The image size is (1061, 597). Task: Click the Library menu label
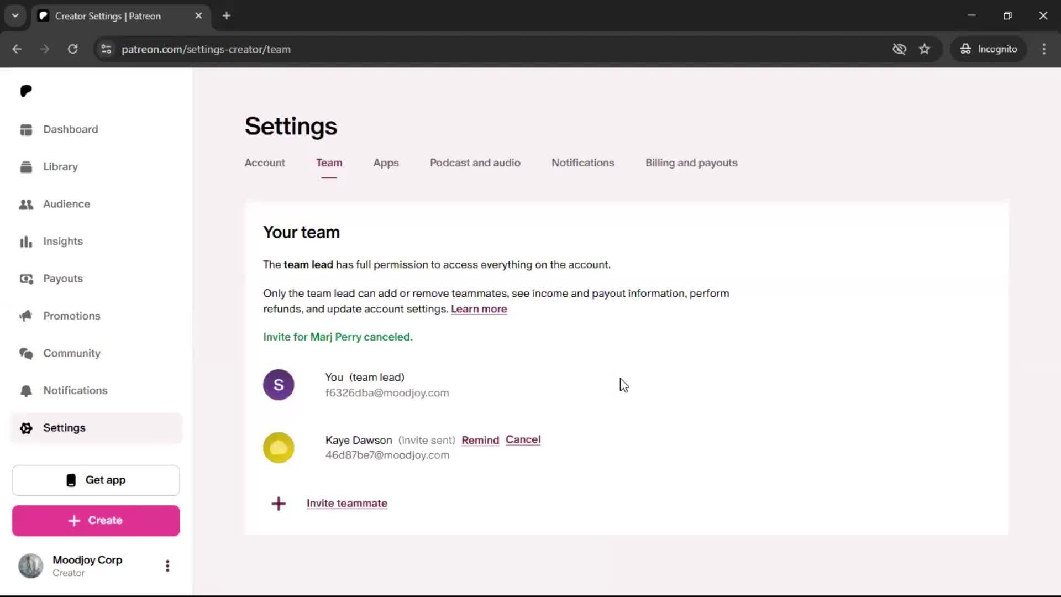pyautogui.click(x=61, y=167)
